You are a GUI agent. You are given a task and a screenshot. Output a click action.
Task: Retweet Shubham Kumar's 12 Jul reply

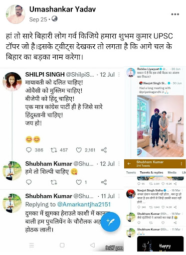tap(54, 182)
